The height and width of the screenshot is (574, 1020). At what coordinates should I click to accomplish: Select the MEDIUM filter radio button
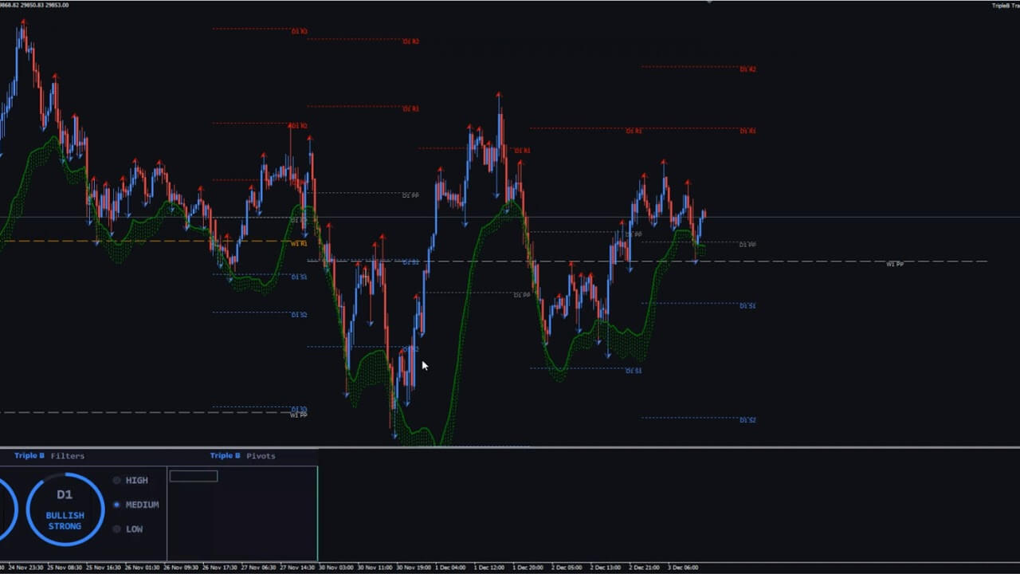[117, 505]
